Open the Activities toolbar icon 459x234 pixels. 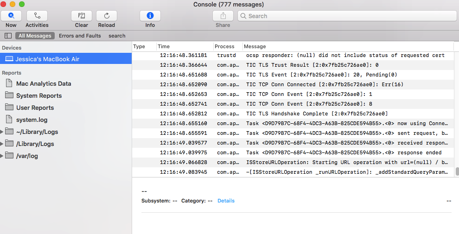(x=37, y=16)
